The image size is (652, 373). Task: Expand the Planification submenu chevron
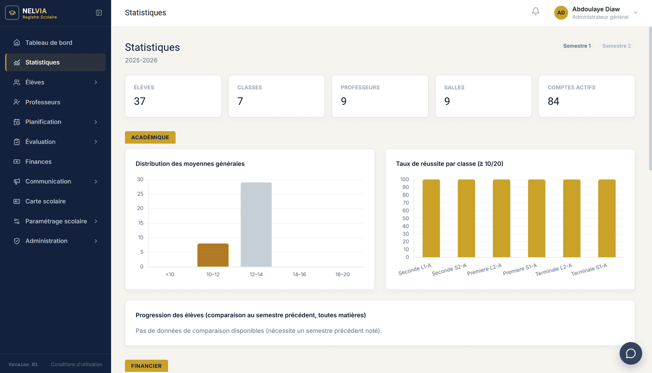point(96,122)
